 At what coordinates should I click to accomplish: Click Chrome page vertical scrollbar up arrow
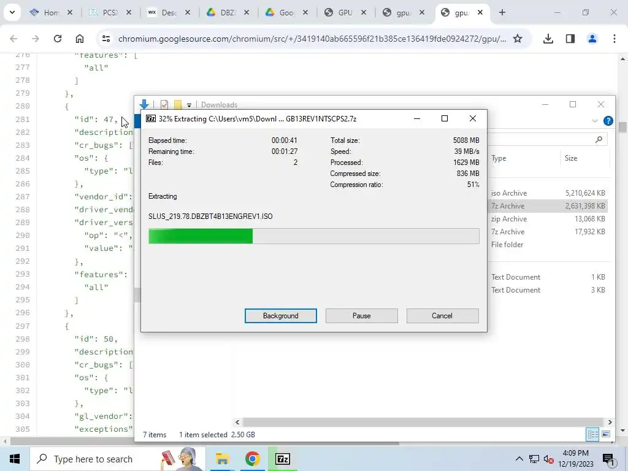tap(622, 59)
